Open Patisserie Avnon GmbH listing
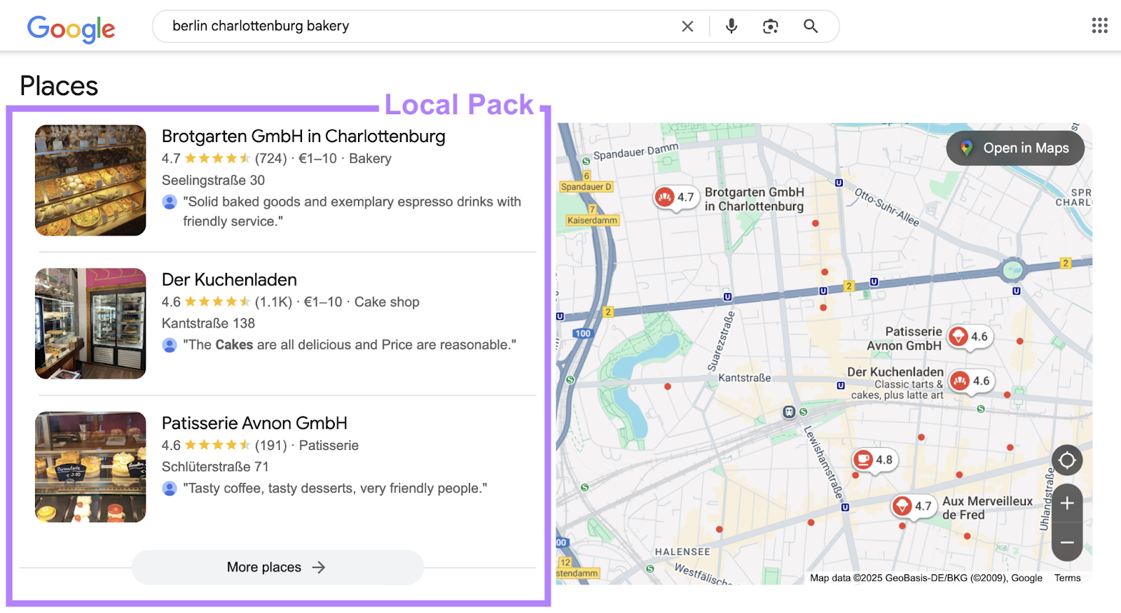 coord(254,423)
